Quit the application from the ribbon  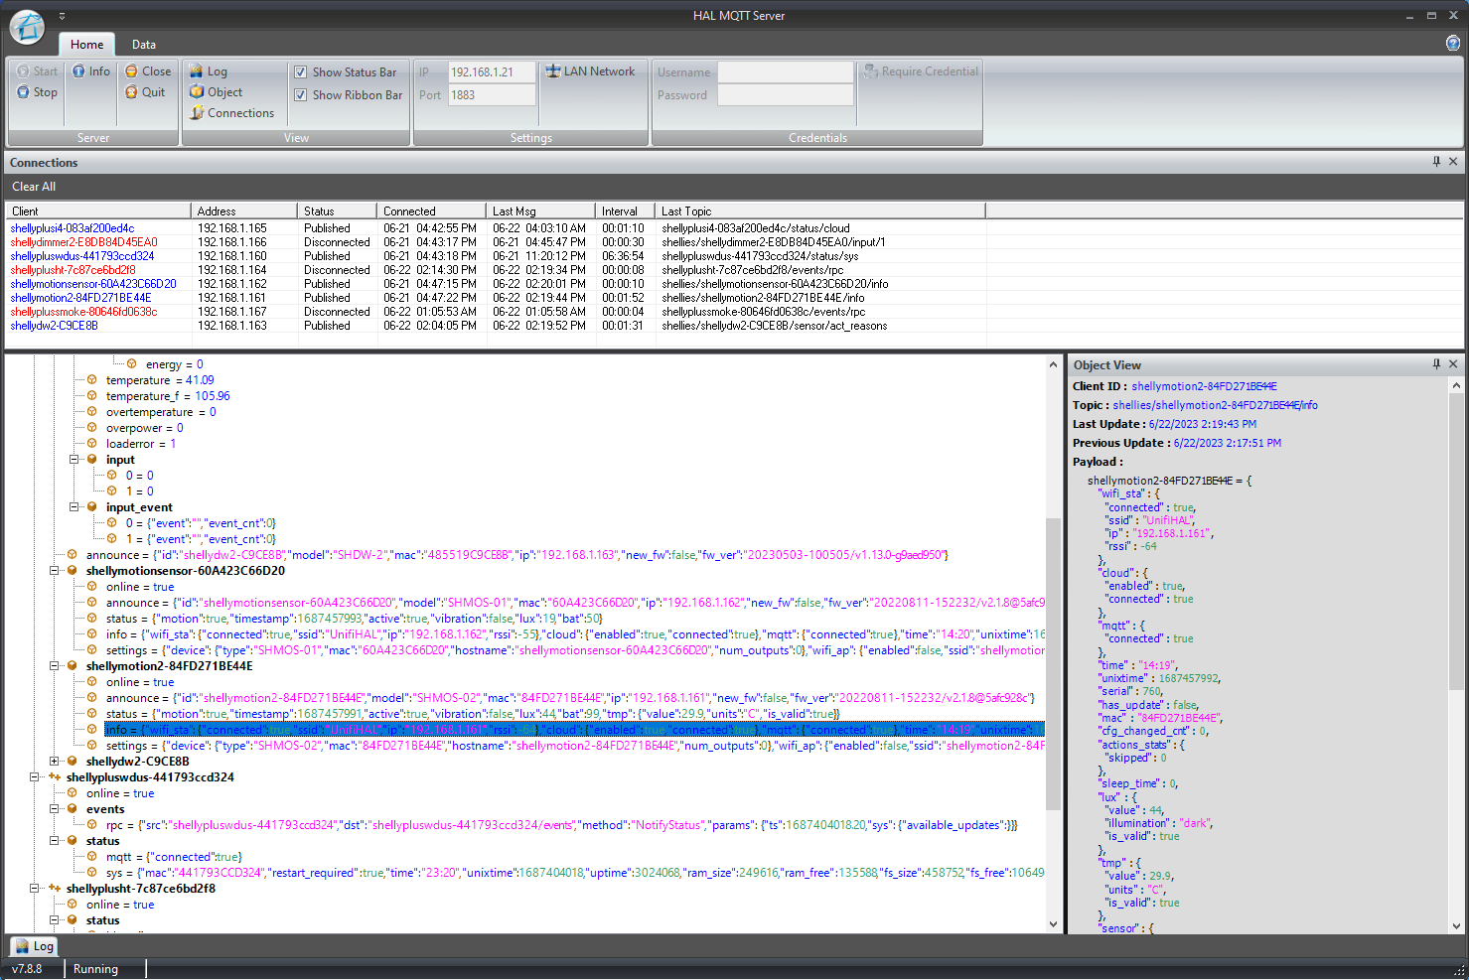click(x=145, y=92)
